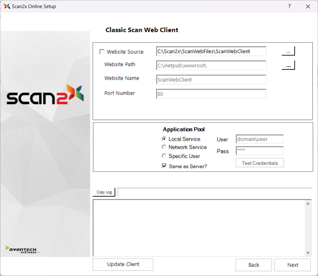Browse for the Website Path folder
This screenshot has height=276, width=318.
[288, 66]
